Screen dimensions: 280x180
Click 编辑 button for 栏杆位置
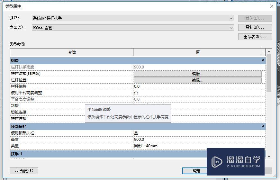[197, 80]
